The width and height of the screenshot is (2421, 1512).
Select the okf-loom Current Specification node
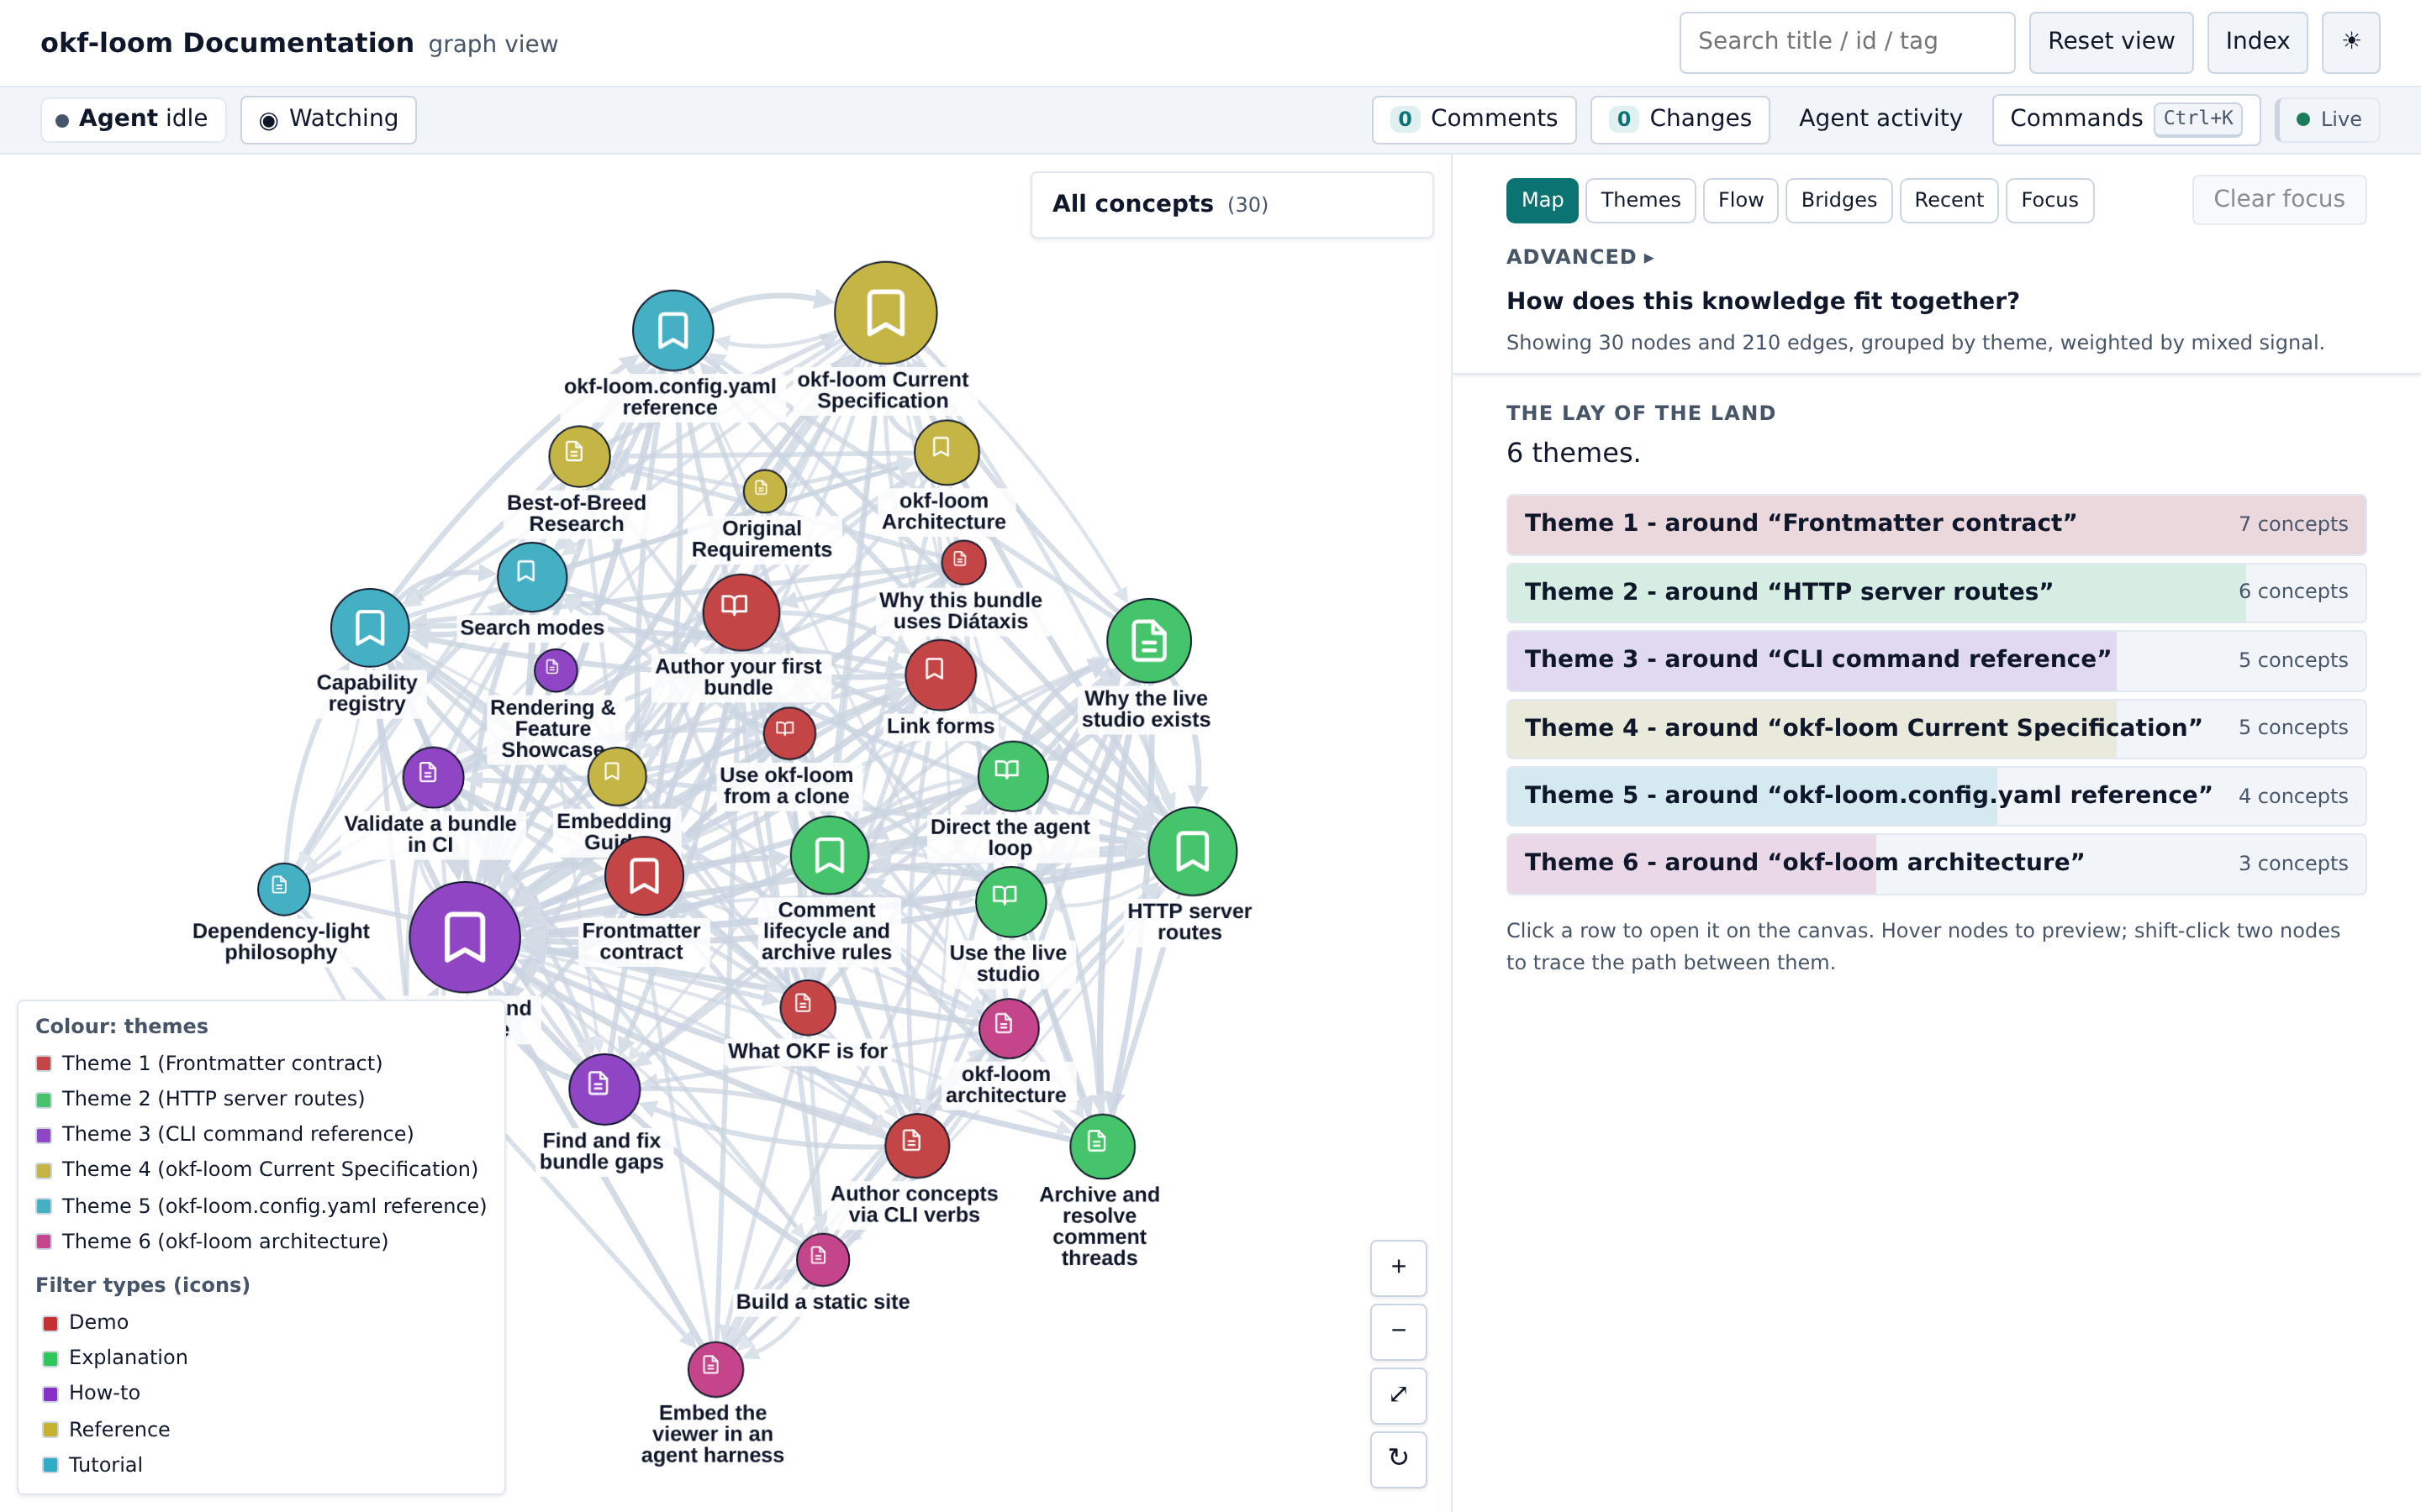(885, 313)
